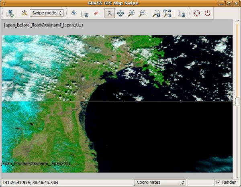Viewport: 241px width, 187px height.
Task: Select the zoom in tool
Action: coord(131,13)
